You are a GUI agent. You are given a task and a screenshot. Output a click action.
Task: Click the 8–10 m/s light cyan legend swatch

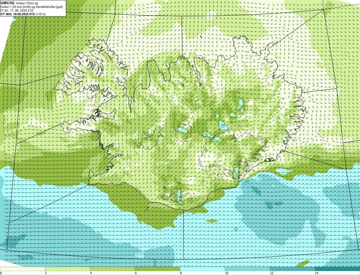pyautogui.click(x=202, y=269)
